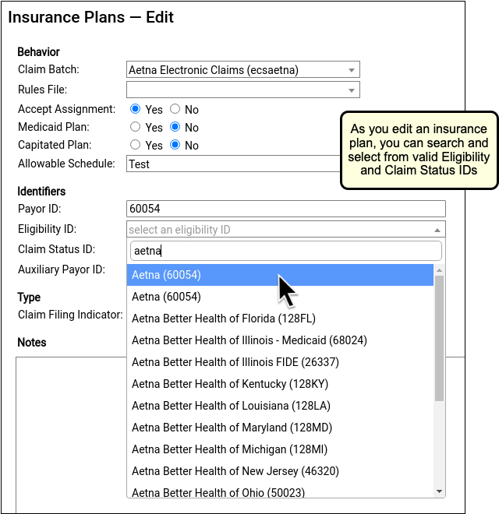The width and height of the screenshot is (499, 514).
Task: Collapse the Eligibility ID dropdown
Action: click(286, 229)
